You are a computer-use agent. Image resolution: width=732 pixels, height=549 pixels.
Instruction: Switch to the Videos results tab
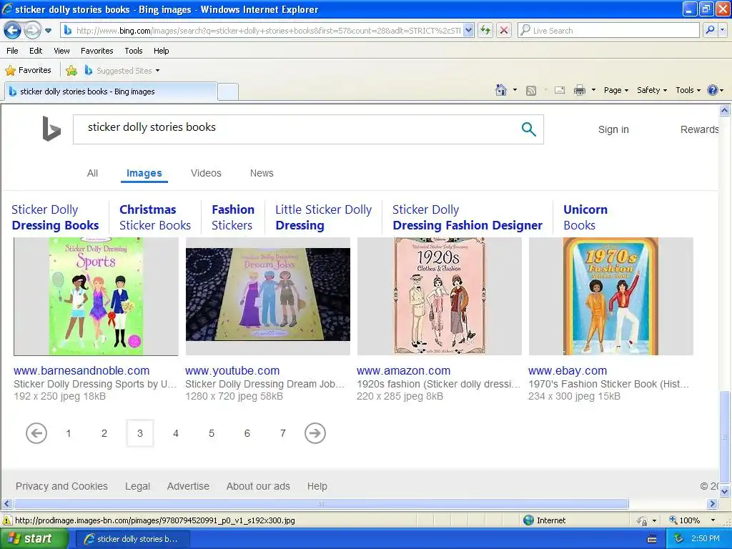206,173
